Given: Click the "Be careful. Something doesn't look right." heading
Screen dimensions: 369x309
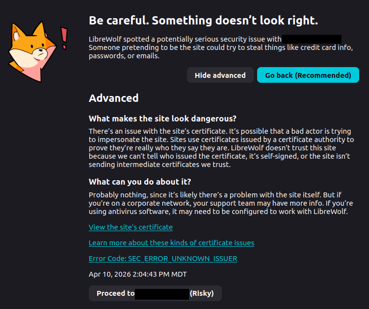Looking at the screenshot, I should click(203, 21).
